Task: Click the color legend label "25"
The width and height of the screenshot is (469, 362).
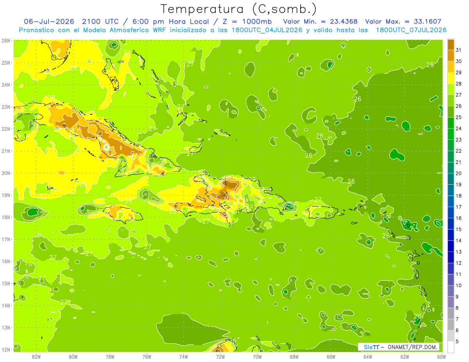Action: (x=459, y=117)
